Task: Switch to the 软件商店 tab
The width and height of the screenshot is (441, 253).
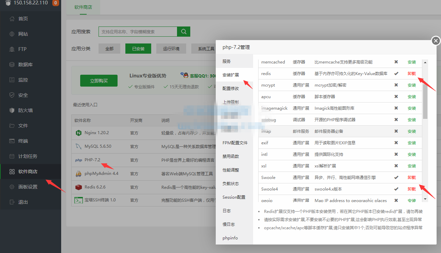Action: [84, 7]
